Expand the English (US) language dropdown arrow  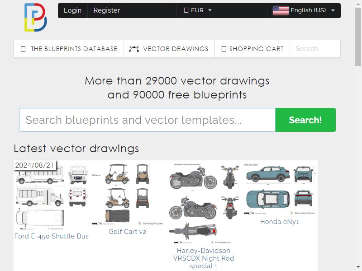click(x=333, y=10)
